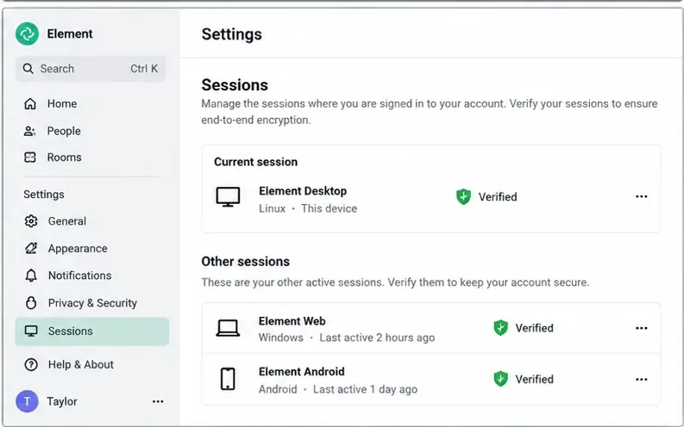Click Taylor's purple avatar
This screenshot has width=684, height=427.
27,401
